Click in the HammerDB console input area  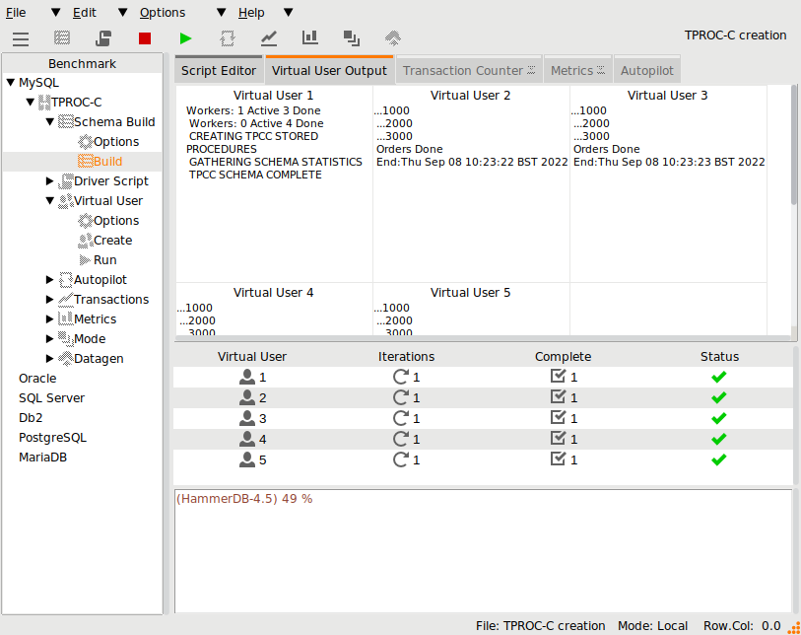pos(483,551)
